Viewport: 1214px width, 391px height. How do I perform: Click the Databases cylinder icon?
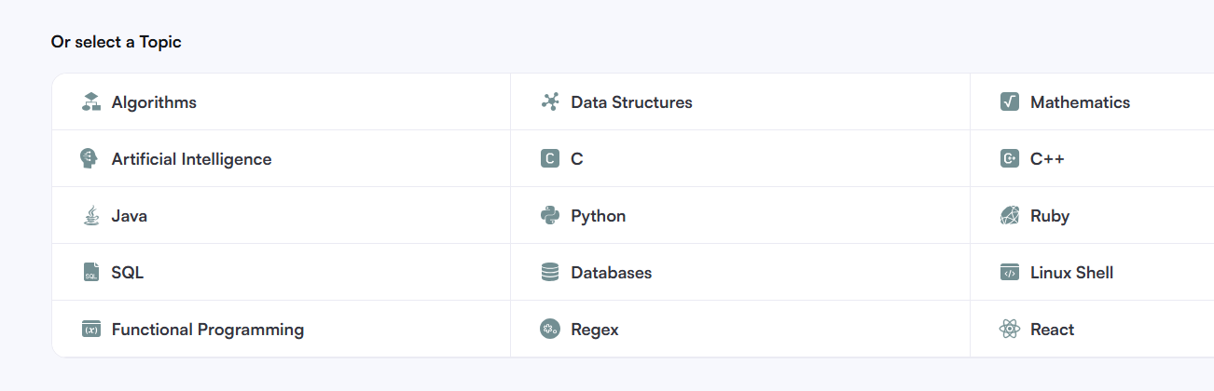[x=550, y=273]
